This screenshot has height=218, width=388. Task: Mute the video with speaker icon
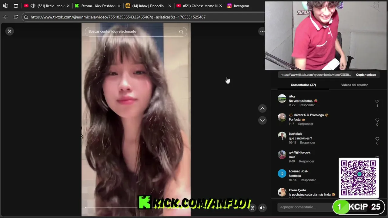coord(262,208)
